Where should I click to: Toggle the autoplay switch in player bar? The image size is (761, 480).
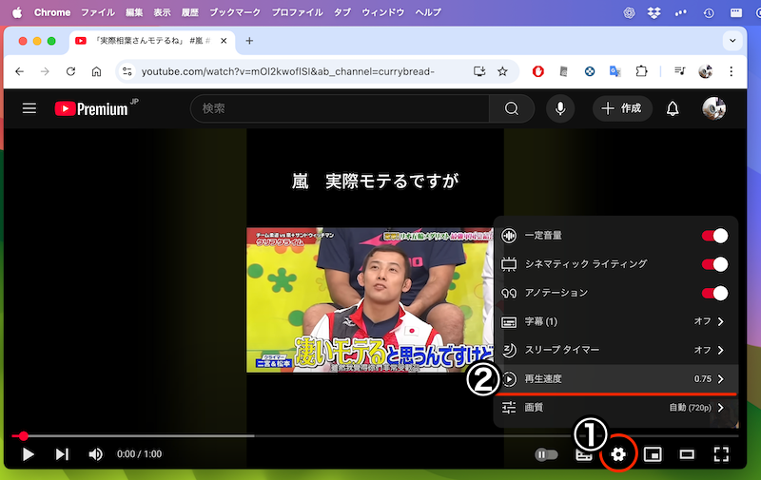coord(546,454)
